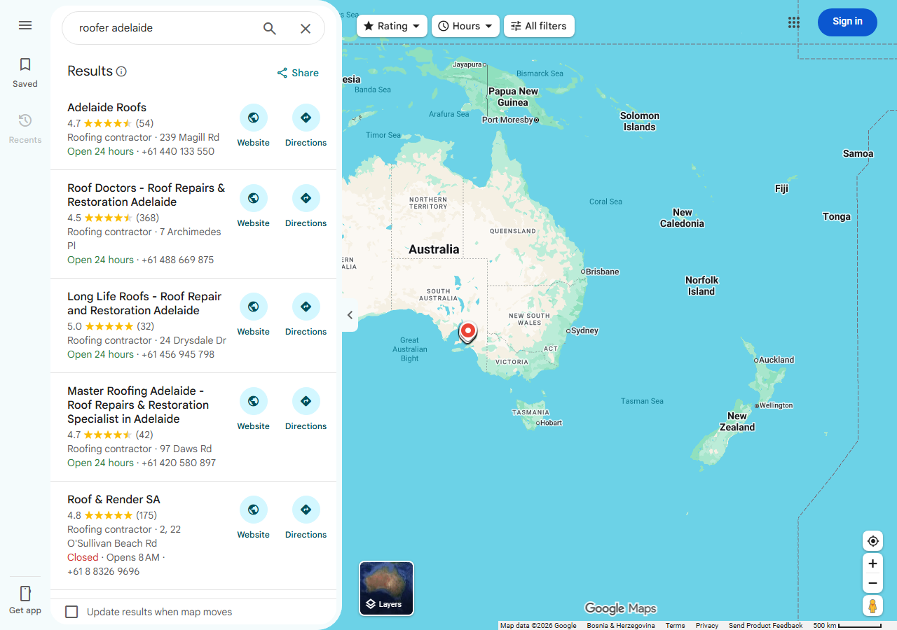Screen dimensions: 897x630
Task: Open Long Life Roofs listing title
Action: [144, 303]
